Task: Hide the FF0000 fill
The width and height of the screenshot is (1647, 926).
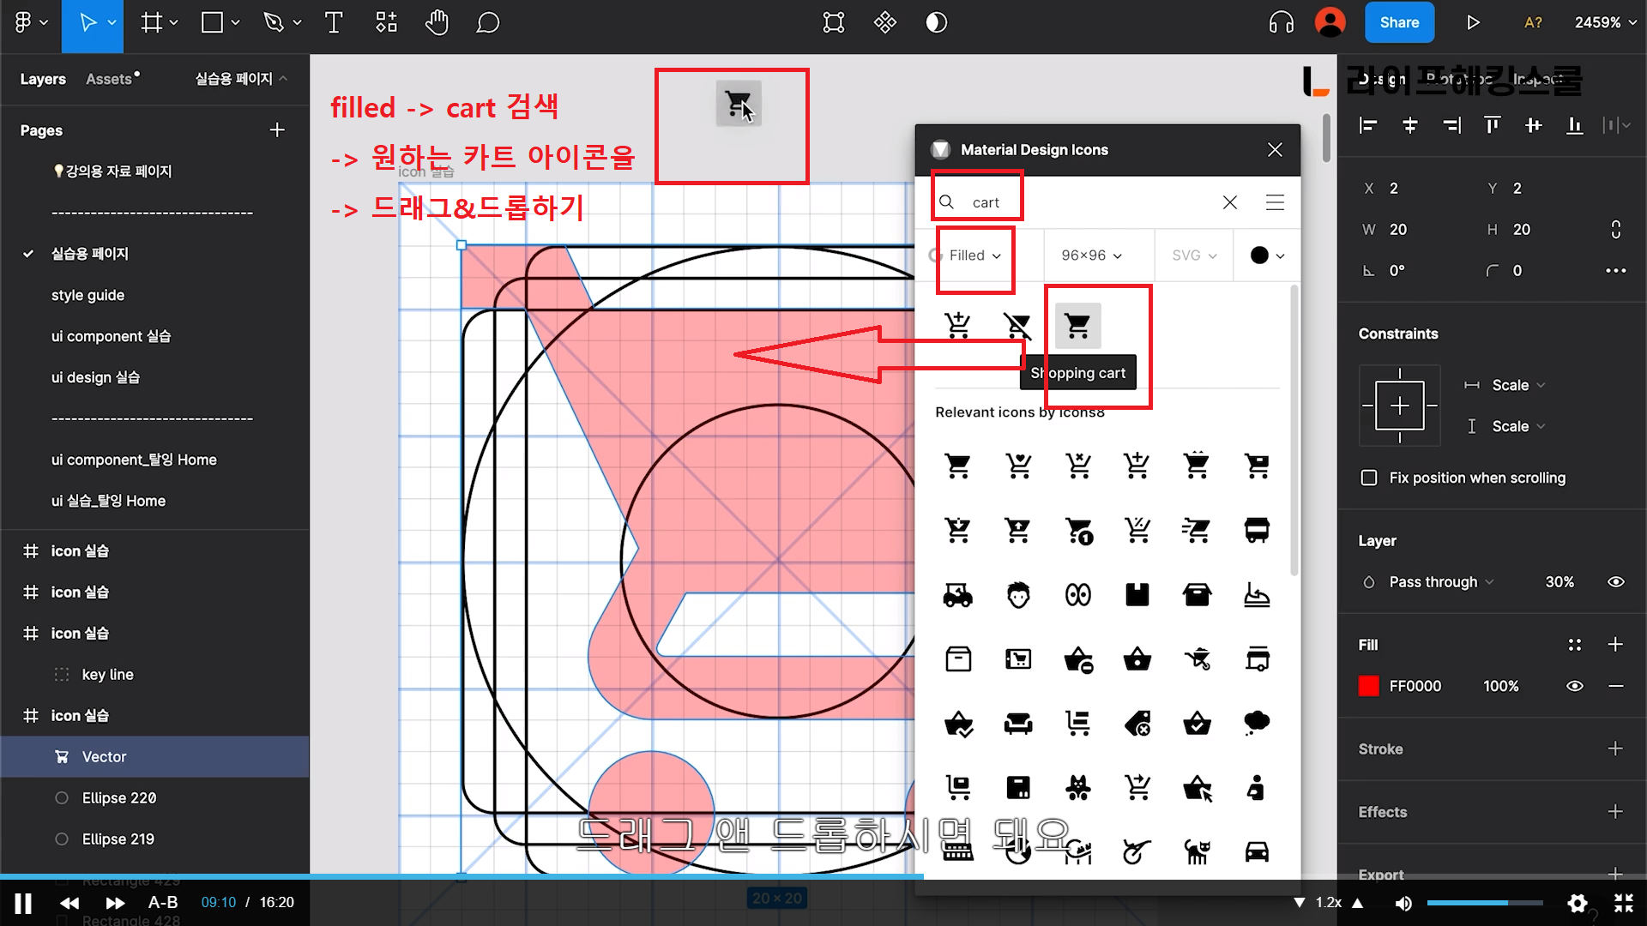Action: click(x=1574, y=686)
